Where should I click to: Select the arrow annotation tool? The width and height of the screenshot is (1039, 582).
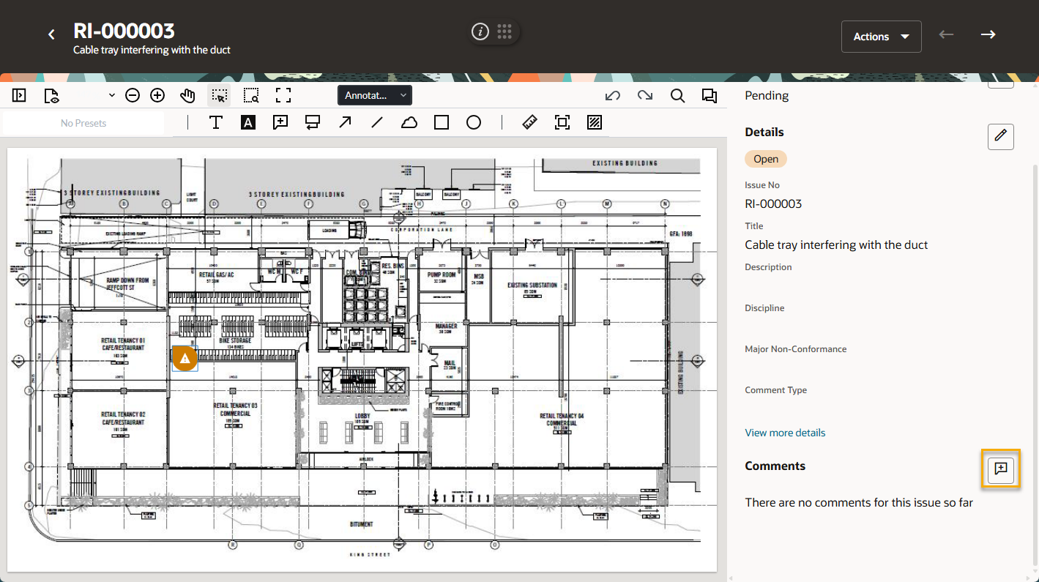point(345,123)
